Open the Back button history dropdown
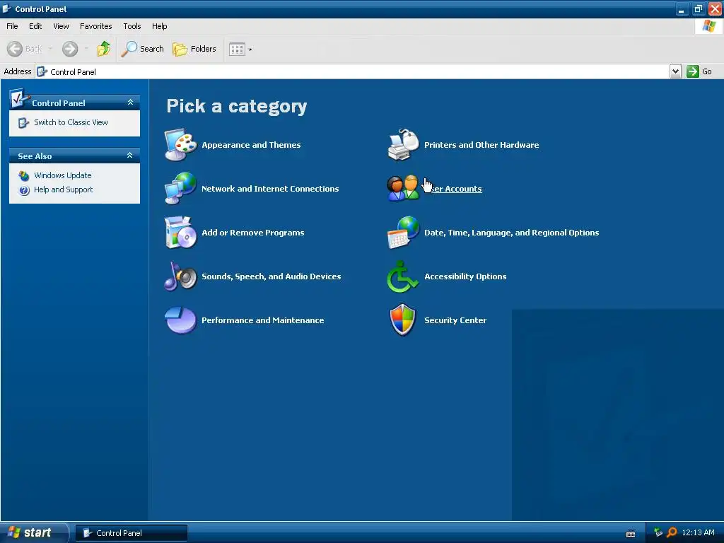 click(50, 49)
